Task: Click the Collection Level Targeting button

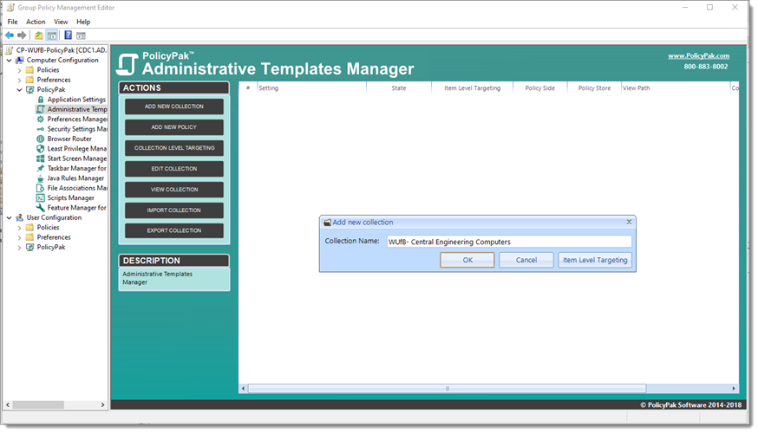Action: click(174, 148)
